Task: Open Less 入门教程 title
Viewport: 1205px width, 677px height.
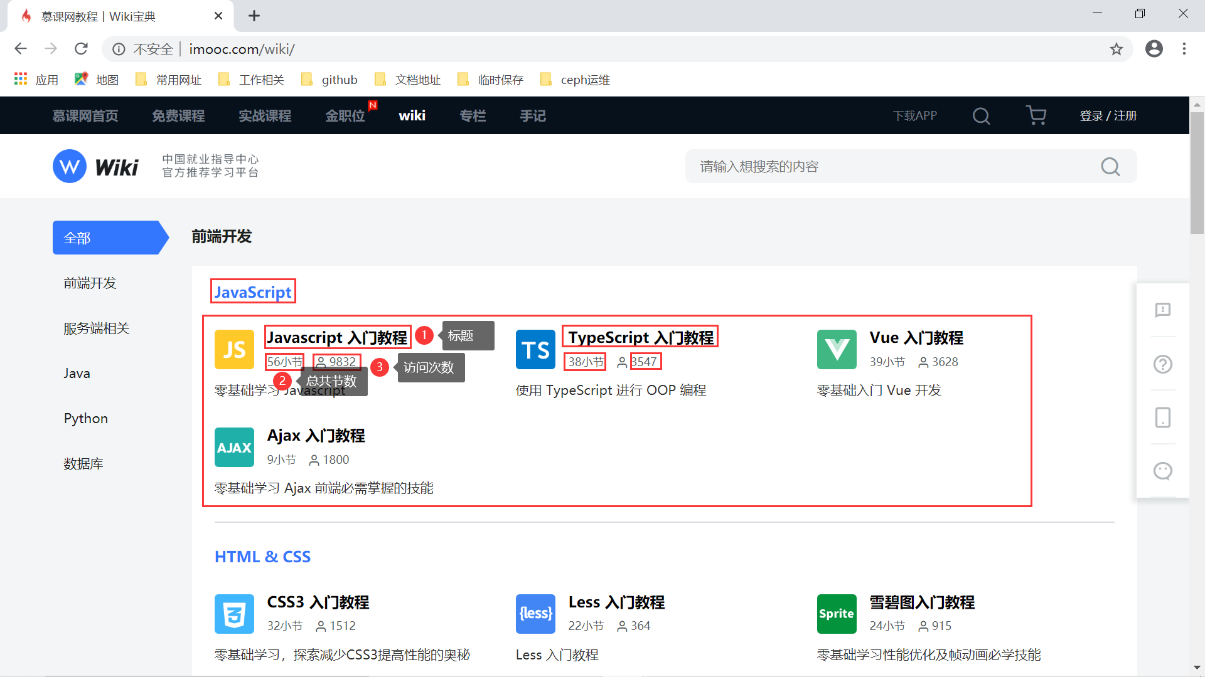Action: (x=616, y=602)
